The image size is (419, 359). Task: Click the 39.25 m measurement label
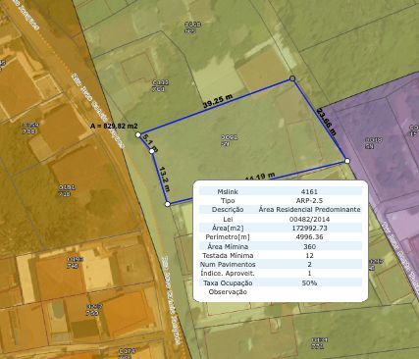point(218,101)
